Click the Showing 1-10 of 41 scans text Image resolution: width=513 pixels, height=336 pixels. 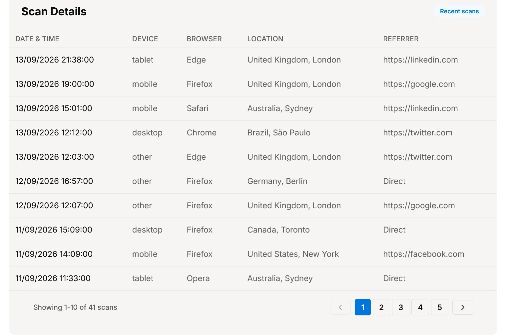[x=75, y=307]
